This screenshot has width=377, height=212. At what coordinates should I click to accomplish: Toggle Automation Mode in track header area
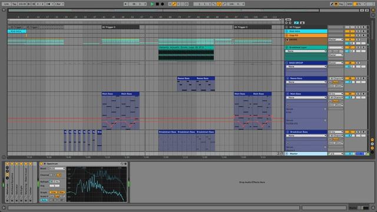pos(296,22)
